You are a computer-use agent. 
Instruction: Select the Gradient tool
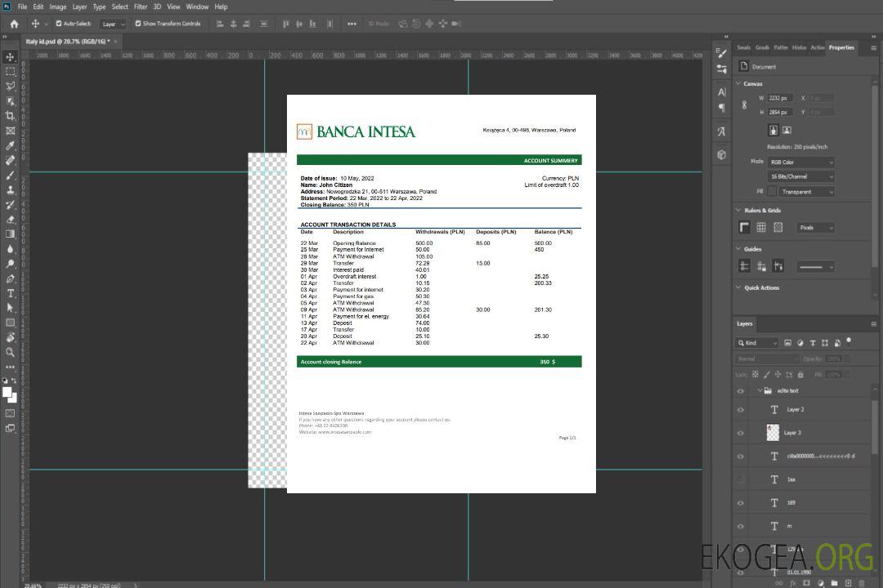click(x=10, y=234)
